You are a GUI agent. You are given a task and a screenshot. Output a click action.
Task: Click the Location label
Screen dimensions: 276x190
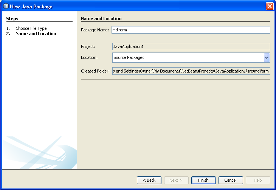89,57
